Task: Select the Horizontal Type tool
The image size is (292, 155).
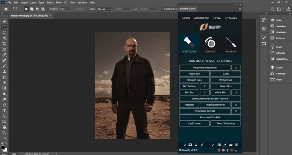Action: (x=4, y=110)
